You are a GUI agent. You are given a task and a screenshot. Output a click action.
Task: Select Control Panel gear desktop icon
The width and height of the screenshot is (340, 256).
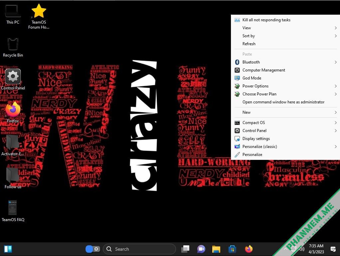pos(13,76)
